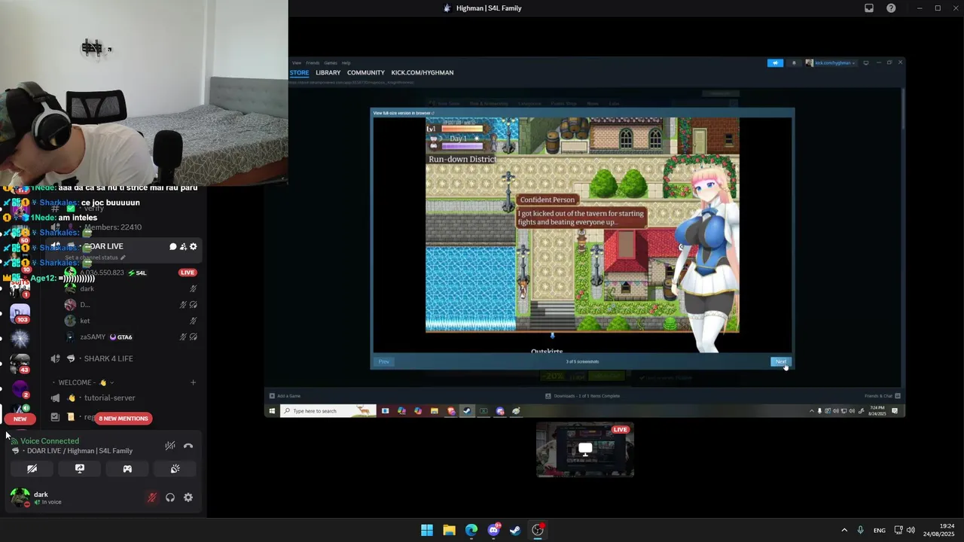Go to Next screenshot in Steam viewer

pos(781,361)
